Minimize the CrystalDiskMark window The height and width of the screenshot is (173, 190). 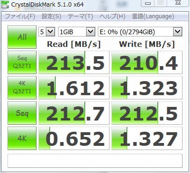pyautogui.click(x=148, y=3)
